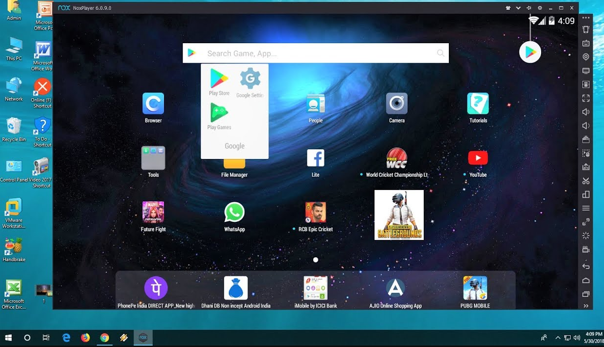The height and width of the screenshot is (347, 604).
Task: Open Task View in the taskbar
Action: coord(46,338)
